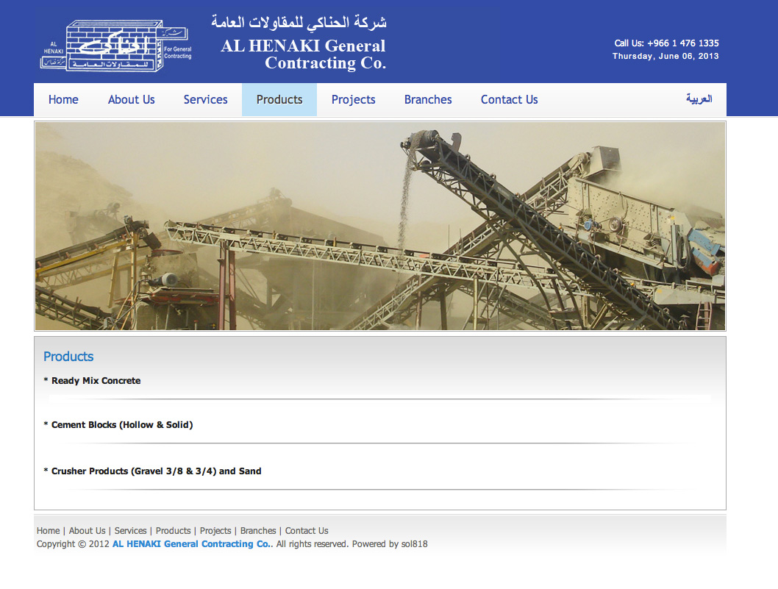Switch the site language to Arabic (العربية)
This screenshot has width=778, height=589.
[699, 99]
